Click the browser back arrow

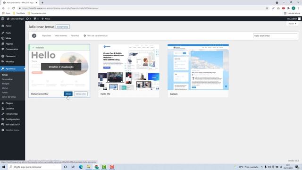click(x=3, y=8)
